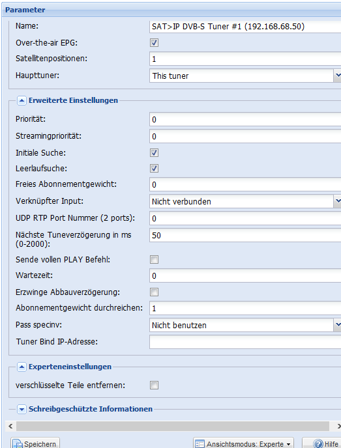The image size is (341, 448).
Task: Check the verschlüsselte Teile entfernen box
Action: [x=154, y=385]
